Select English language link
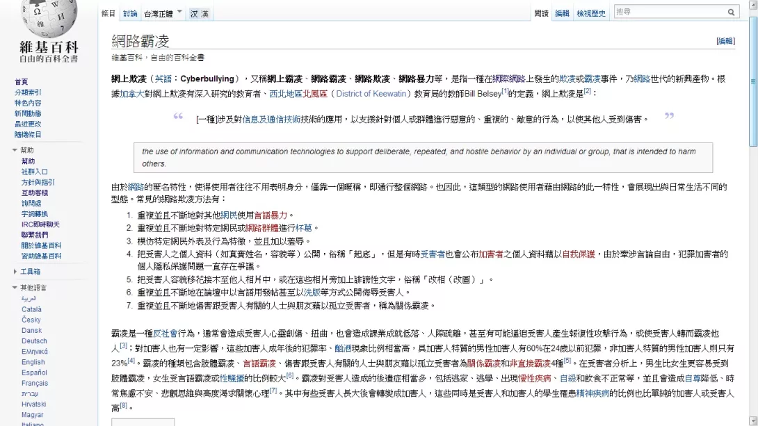758x426 pixels. click(x=33, y=362)
